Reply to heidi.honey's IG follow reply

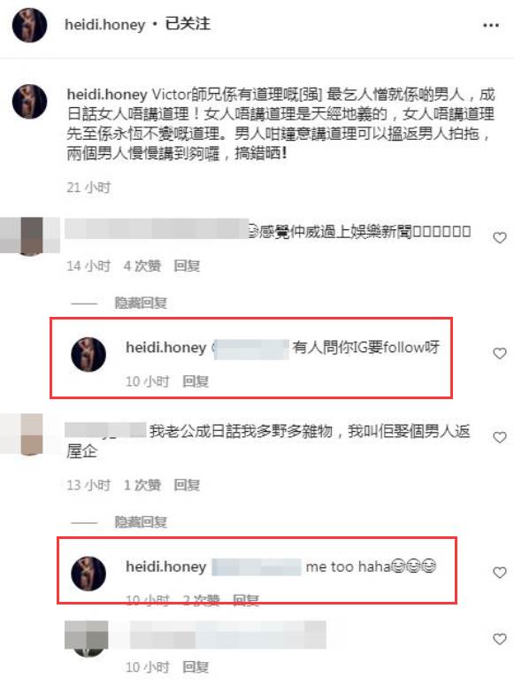(196, 381)
